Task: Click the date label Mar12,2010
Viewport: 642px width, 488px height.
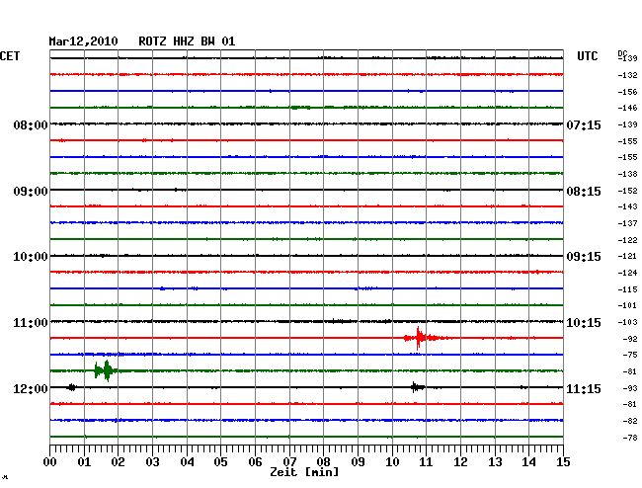Action: [83, 41]
